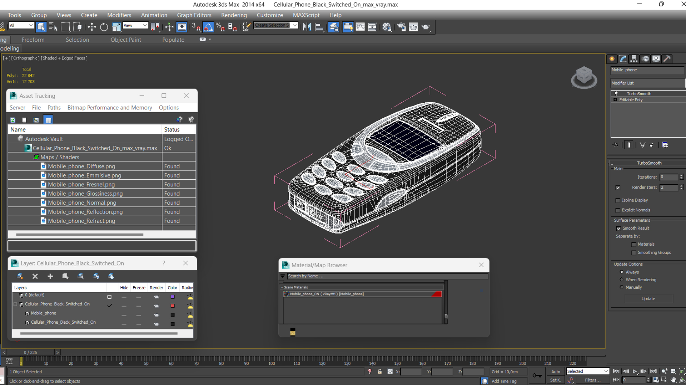Click the Auto key button
This screenshot has height=385, width=686.
tap(556, 371)
